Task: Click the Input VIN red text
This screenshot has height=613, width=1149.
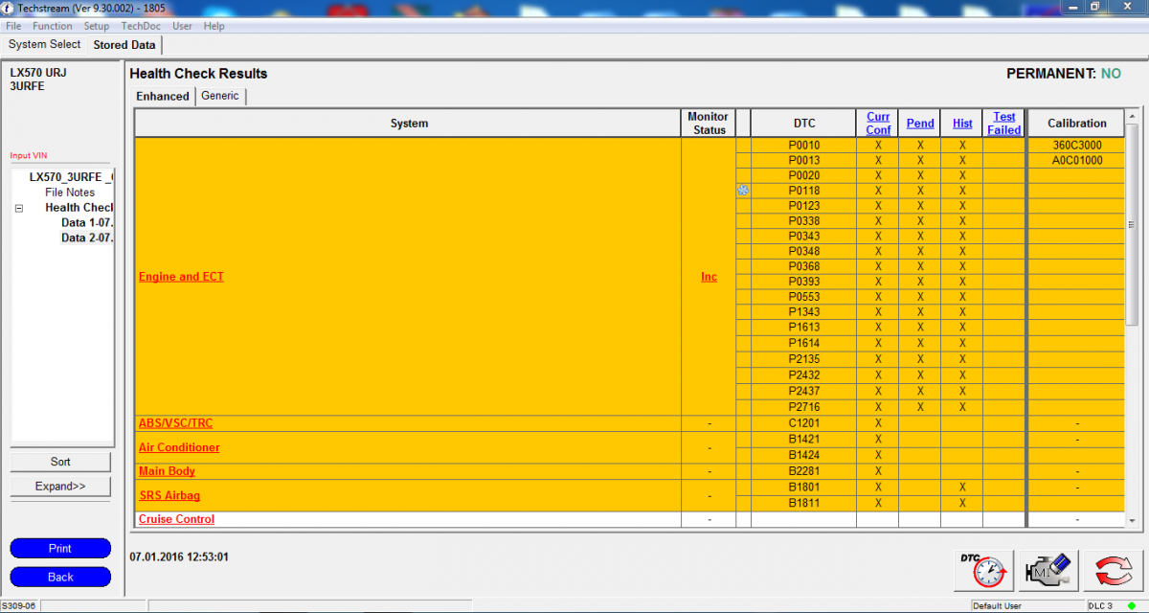Action: [28, 156]
